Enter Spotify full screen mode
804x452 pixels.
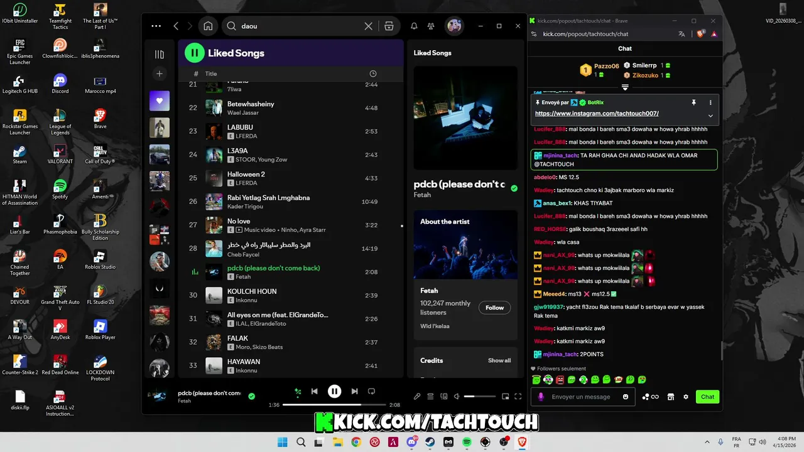pyautogui.click(x=518, y=396)
